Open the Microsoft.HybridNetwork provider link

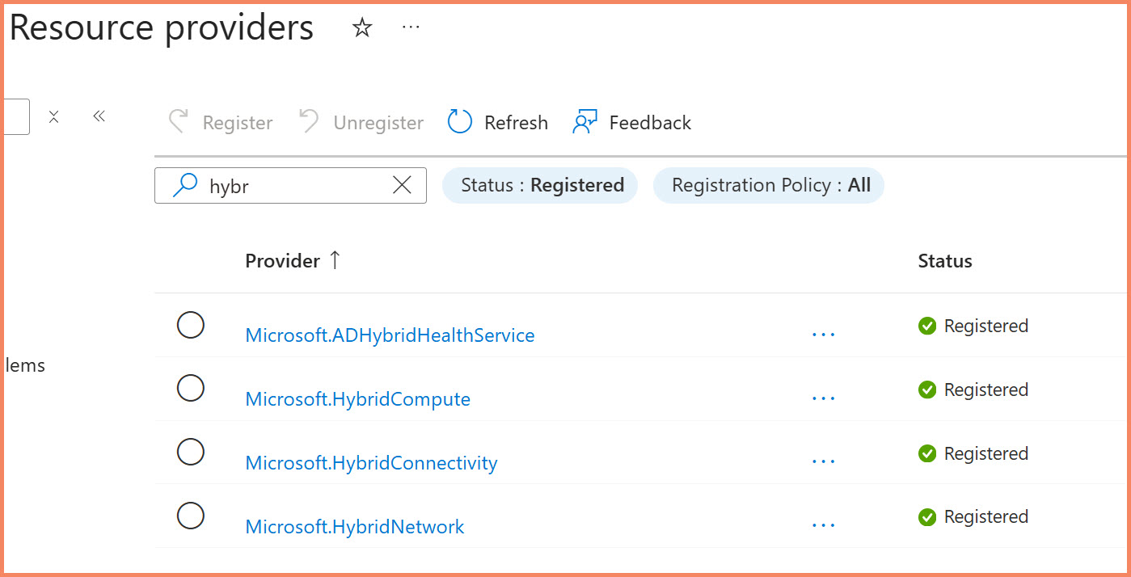tap(355, 527)
